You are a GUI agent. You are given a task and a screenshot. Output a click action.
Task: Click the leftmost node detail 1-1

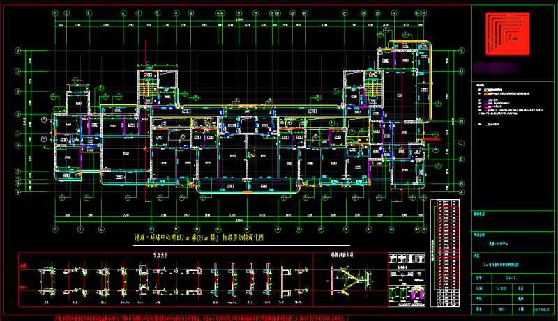pos(47,285)
